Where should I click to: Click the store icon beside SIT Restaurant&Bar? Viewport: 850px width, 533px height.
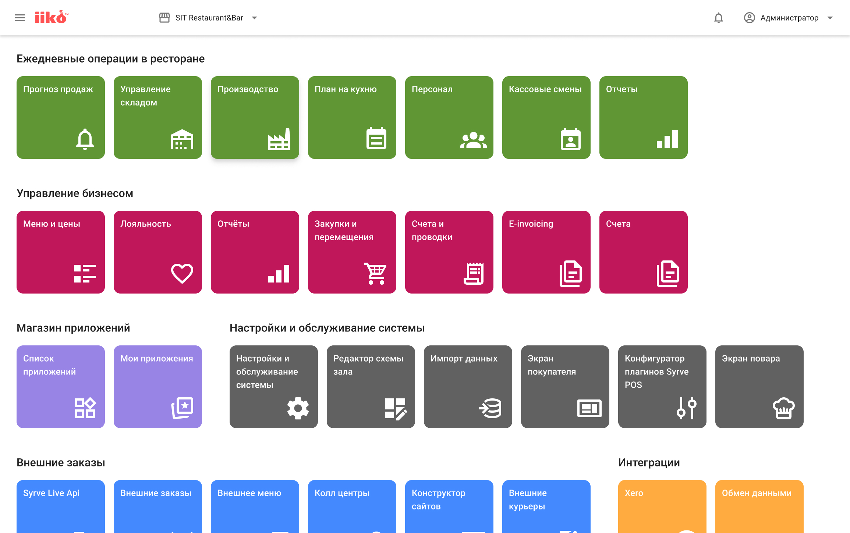pos(164,18)
